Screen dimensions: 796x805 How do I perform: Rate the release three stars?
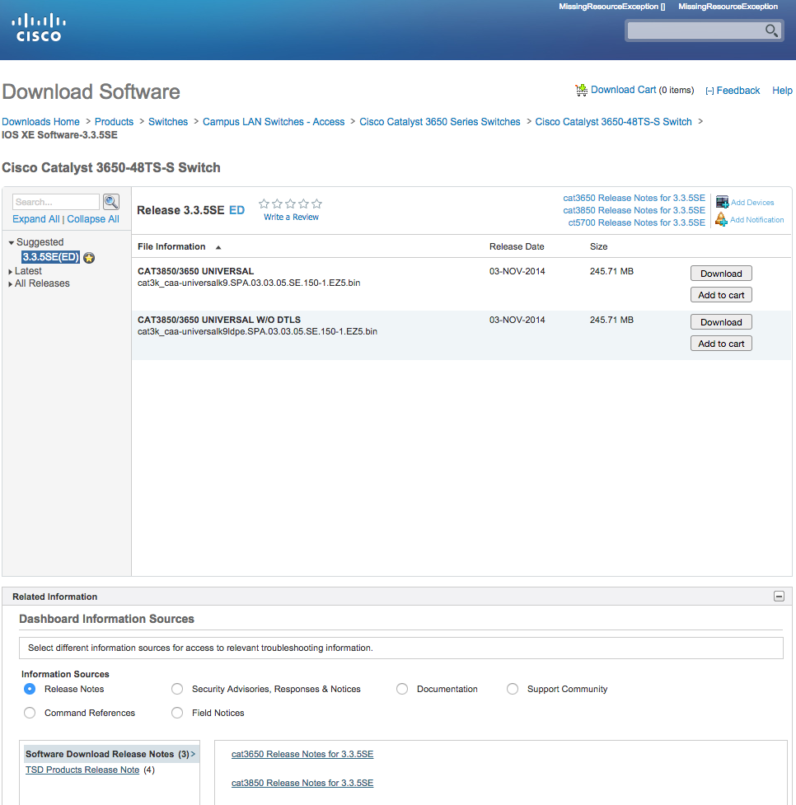(290, 204)
